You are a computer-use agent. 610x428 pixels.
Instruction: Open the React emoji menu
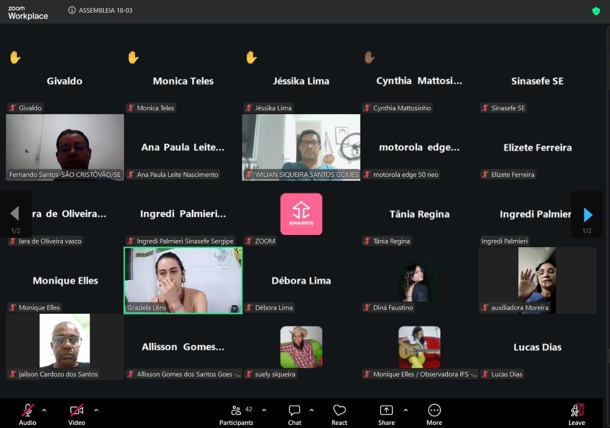(x=339, y=414)
